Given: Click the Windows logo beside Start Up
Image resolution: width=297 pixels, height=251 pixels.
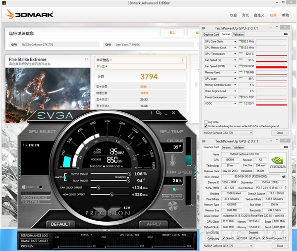Looking at the screenshot, I should (x=23, y=187).
